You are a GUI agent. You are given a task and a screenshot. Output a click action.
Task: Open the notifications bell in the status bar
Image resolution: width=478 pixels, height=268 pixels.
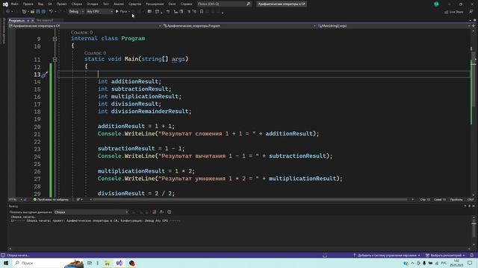471,255
